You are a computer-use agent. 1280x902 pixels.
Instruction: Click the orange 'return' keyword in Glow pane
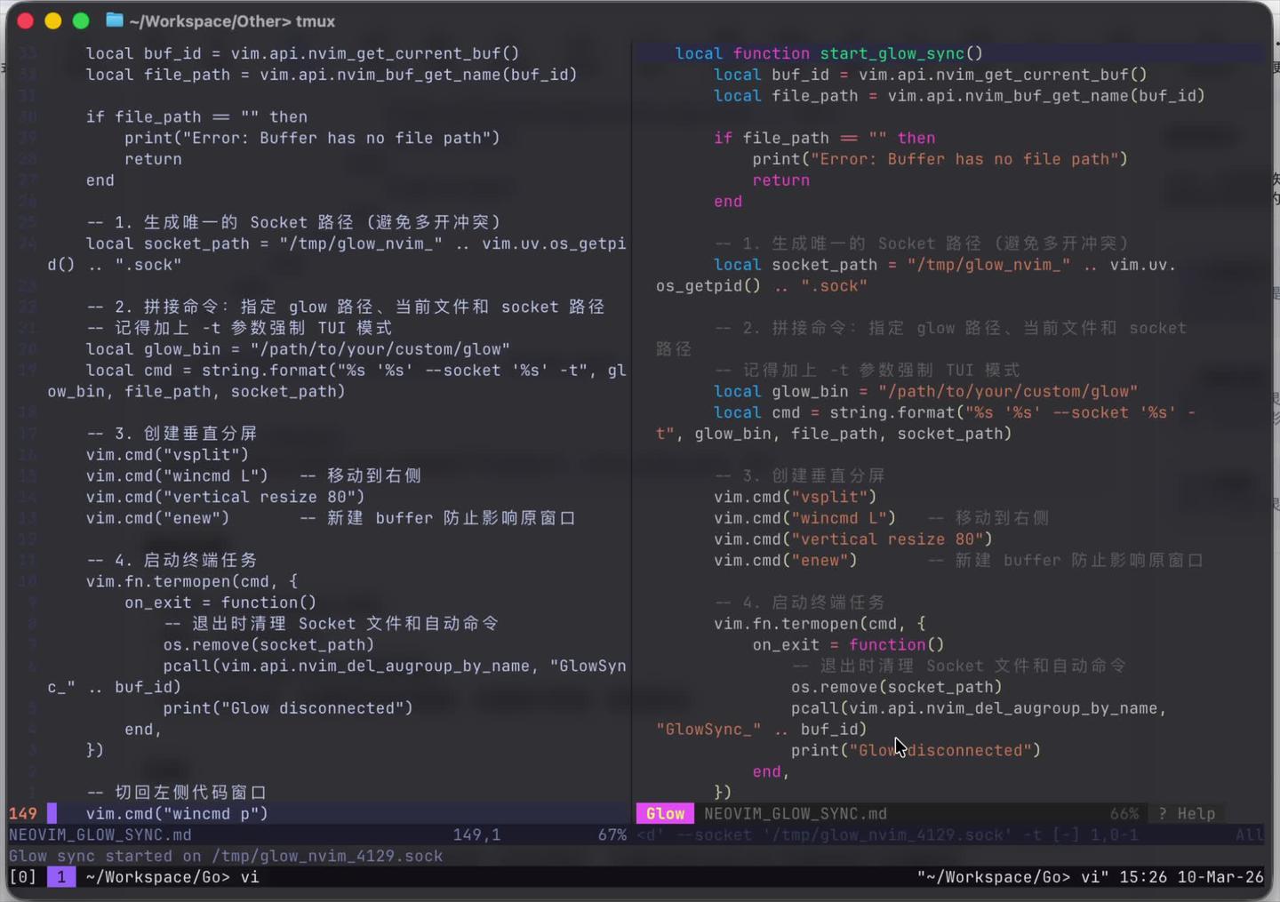click(781, 180)
